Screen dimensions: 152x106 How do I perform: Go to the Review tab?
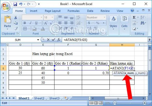pos(105,11)
